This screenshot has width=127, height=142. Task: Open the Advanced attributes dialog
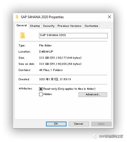click(93, 94)
